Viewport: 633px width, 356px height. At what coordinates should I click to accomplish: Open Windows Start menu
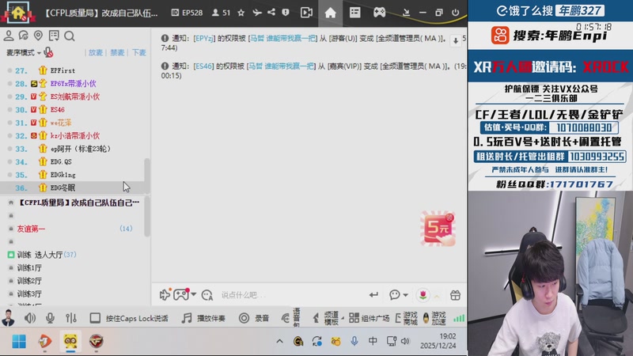[x=19, y=342]
